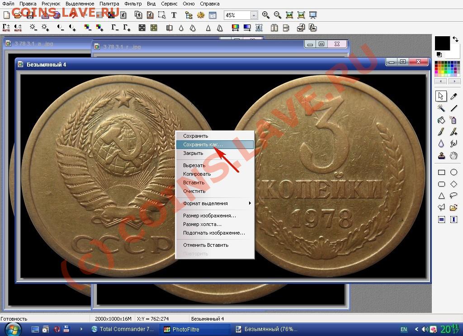Pick the Pipette eyedropper tool
The height and width of the screenshot is (336, 463).
454,96
